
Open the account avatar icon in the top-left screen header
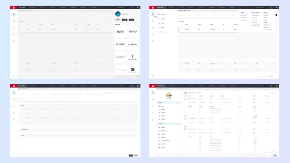(138, 8)
